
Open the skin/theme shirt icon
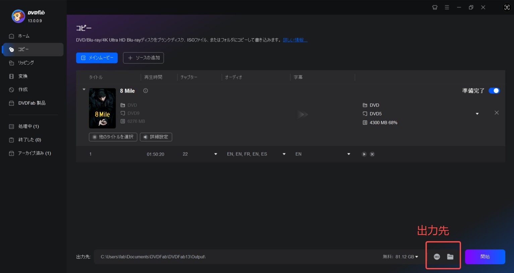tap(435, 7)
